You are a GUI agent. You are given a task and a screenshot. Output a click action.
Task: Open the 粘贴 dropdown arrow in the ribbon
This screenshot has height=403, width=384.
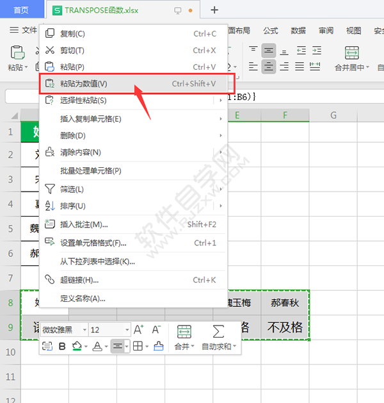26,68
